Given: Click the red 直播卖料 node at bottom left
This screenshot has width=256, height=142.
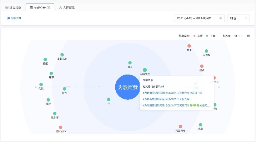Looking at the screenshot, I should (x=61, y=127).
